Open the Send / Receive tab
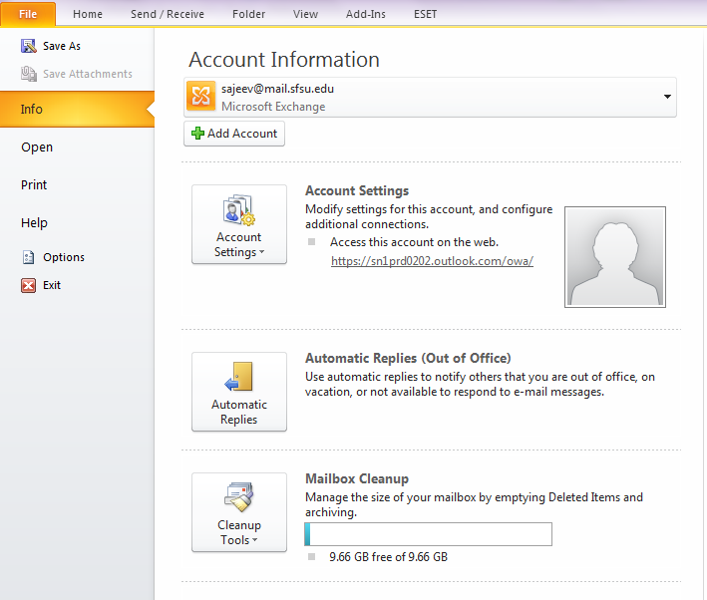 point(168,14)
